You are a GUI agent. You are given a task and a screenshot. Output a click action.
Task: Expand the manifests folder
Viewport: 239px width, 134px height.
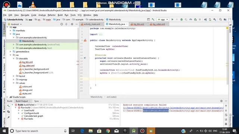click(x=10, y=31)
